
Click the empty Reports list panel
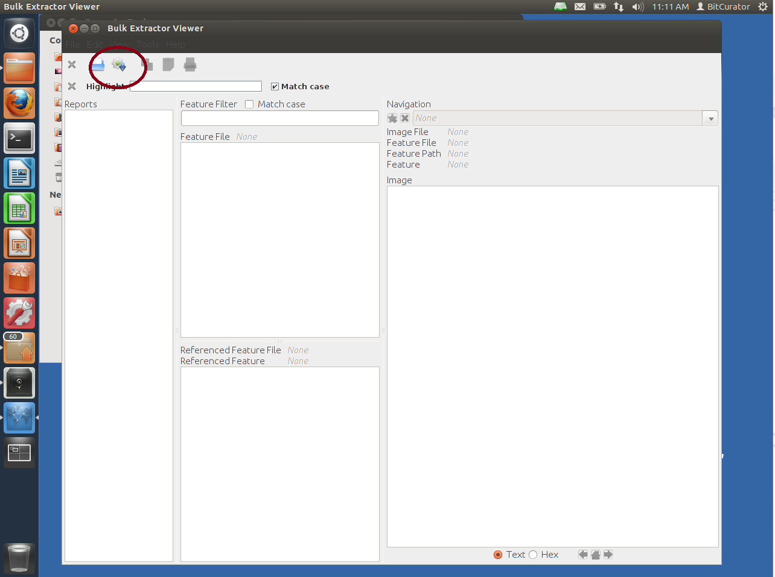coord(119,336)
